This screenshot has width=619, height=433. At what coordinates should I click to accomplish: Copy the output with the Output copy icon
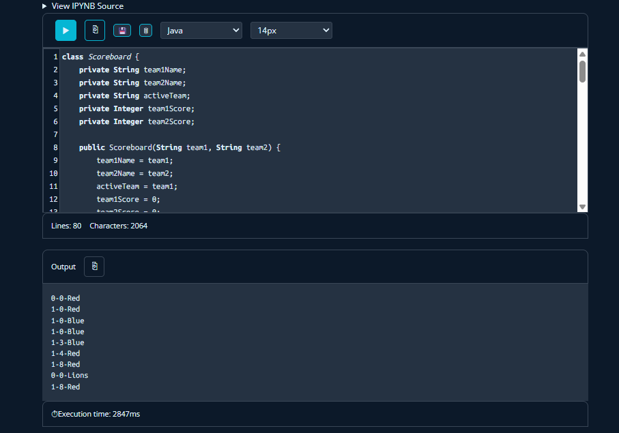(94, 267)
